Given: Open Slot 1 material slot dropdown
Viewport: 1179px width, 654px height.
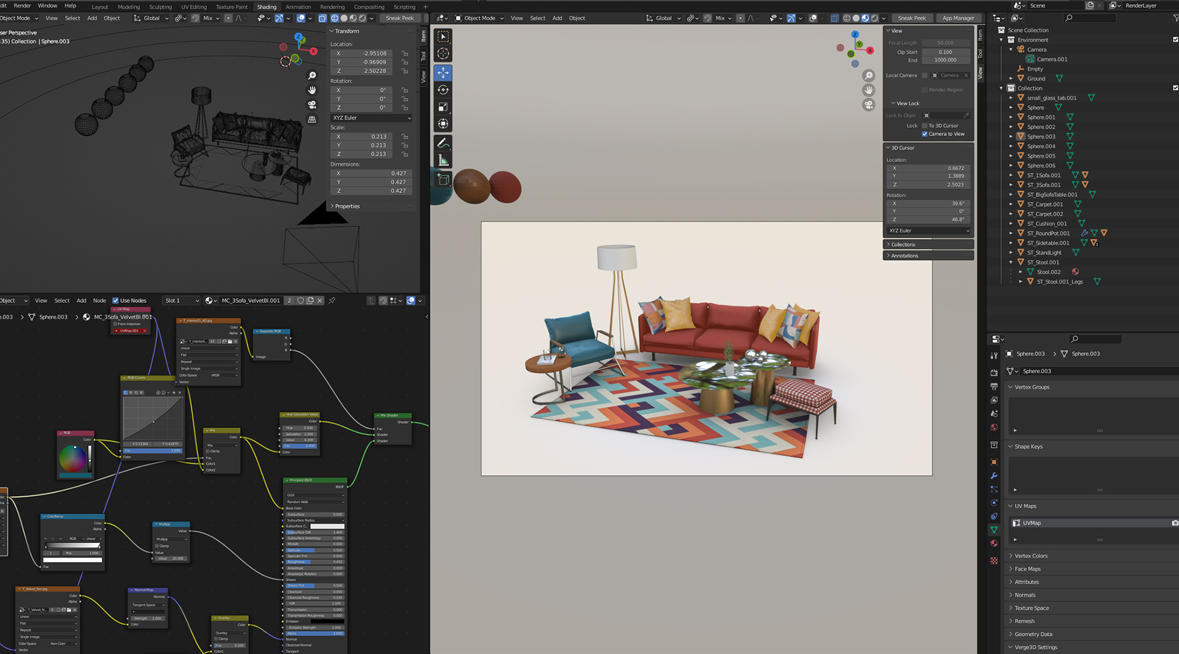Looking at the screenshot, I should pos(181,301).
